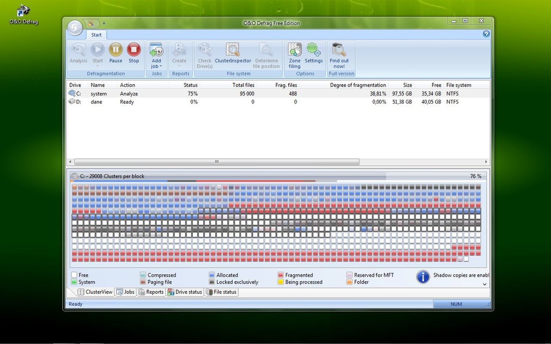Click the NUM status bar indicator
This screenshot has width=551, height=344.
[x=456, y=304]
